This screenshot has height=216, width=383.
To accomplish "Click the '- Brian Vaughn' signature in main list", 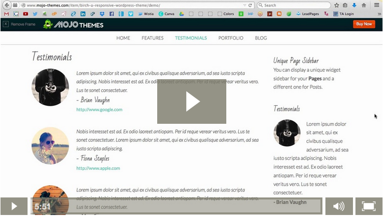I will (x=93, y=100).
